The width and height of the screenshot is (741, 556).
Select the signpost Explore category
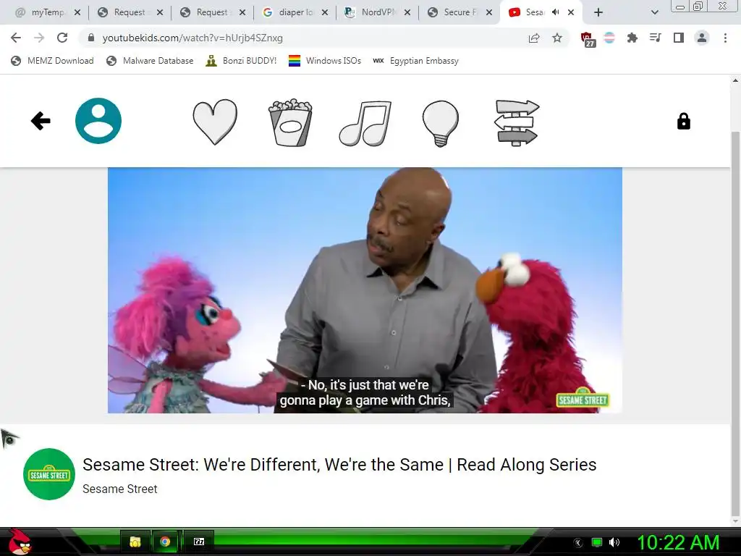(517, 123)
